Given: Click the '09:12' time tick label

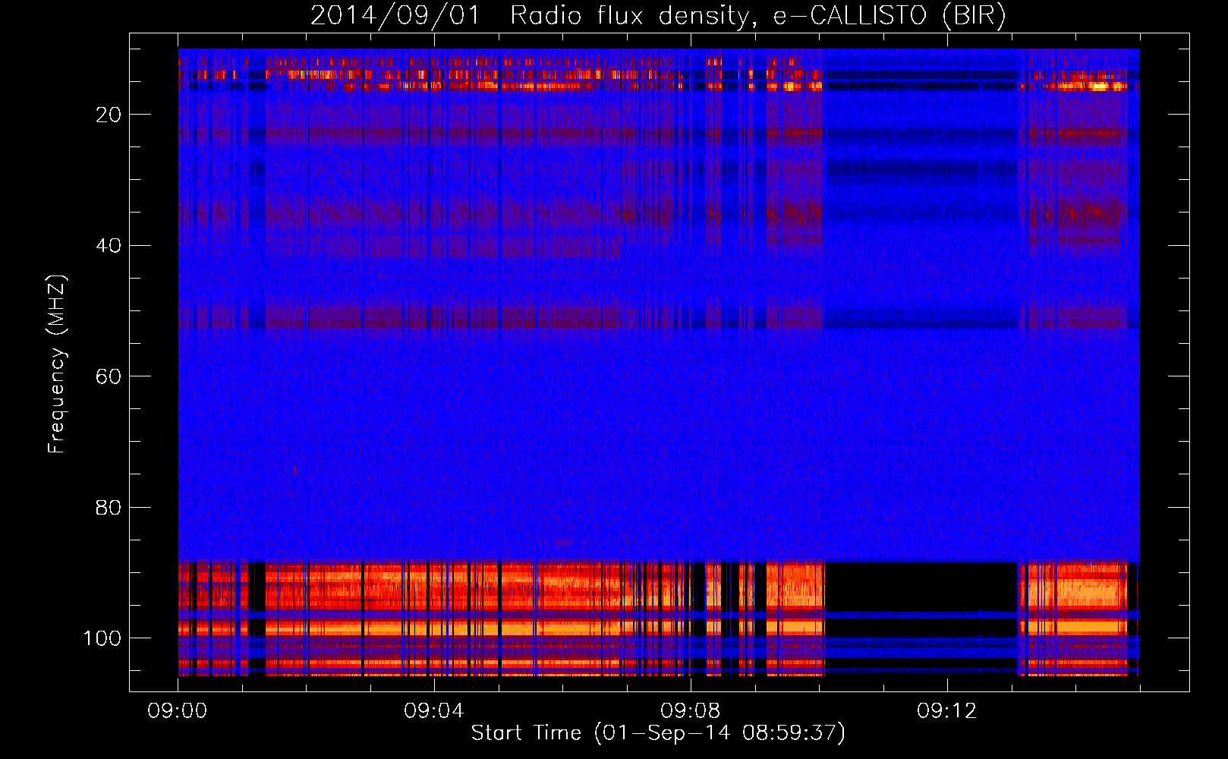Looking at the screenshot, I should (x=947, y=711).
